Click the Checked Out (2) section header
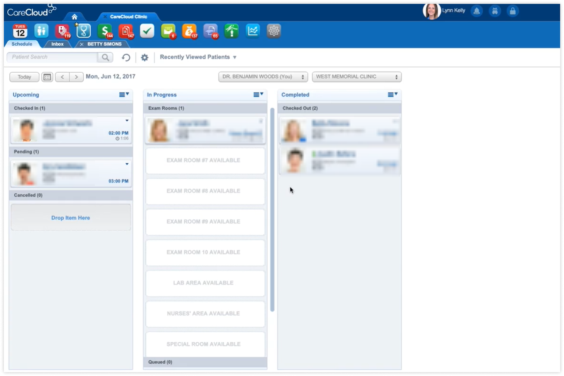Image resolution: width=564 pixels, height=376 pixels. tap(339, 108)
